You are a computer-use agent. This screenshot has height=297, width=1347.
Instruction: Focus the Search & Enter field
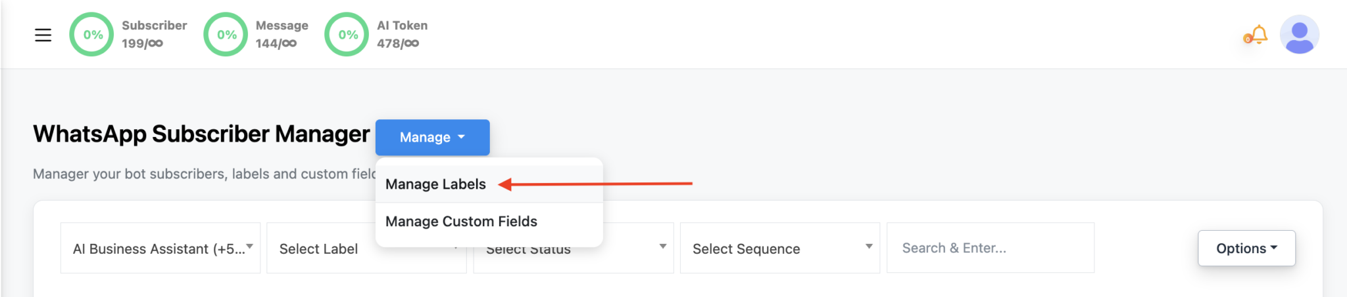tap(991, 248)
